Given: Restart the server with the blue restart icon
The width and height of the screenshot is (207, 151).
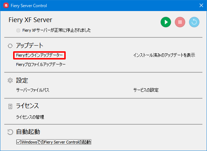Looking at the screenshot, I should point(194,22).
